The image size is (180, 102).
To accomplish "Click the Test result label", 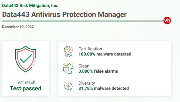I will click(x=26, y=82).
